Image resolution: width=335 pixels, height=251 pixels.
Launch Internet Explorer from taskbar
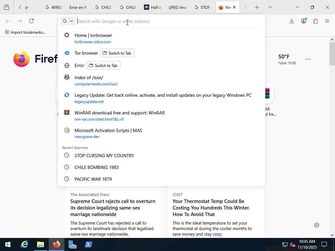pyautogui.click(x=24, y=244)
